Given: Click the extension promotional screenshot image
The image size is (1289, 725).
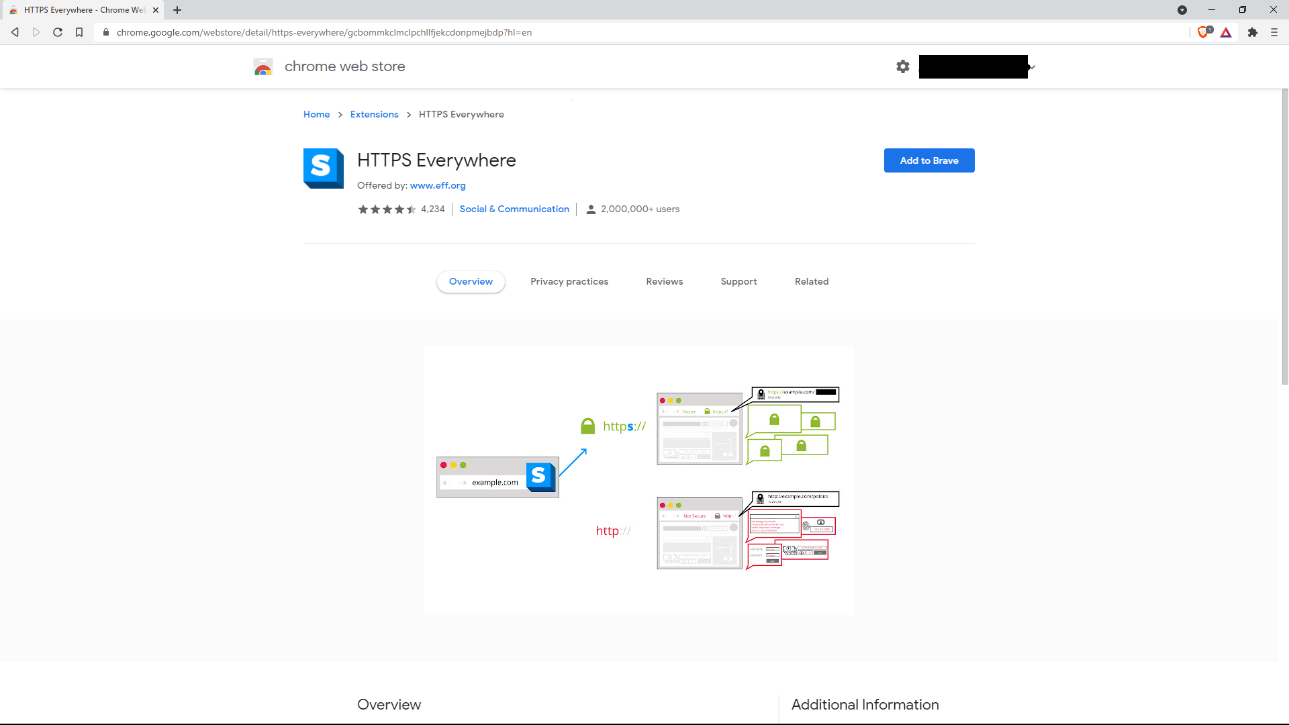Looking at the screenshot, I should coord(639,481).
